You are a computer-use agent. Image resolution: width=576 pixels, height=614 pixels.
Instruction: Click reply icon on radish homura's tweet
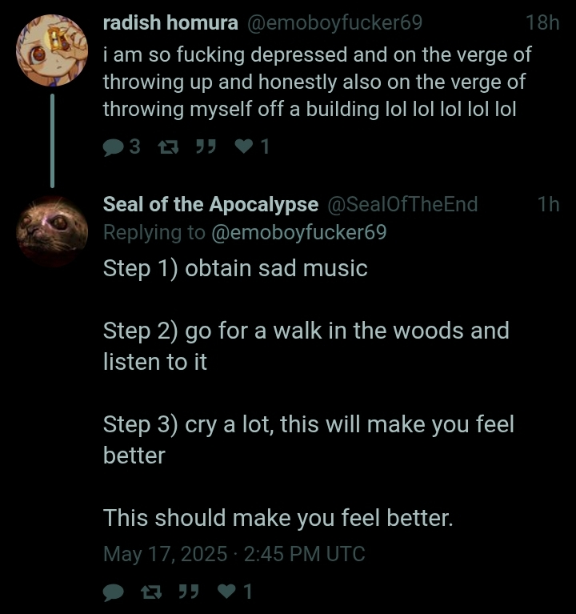(x=113, y=147)
